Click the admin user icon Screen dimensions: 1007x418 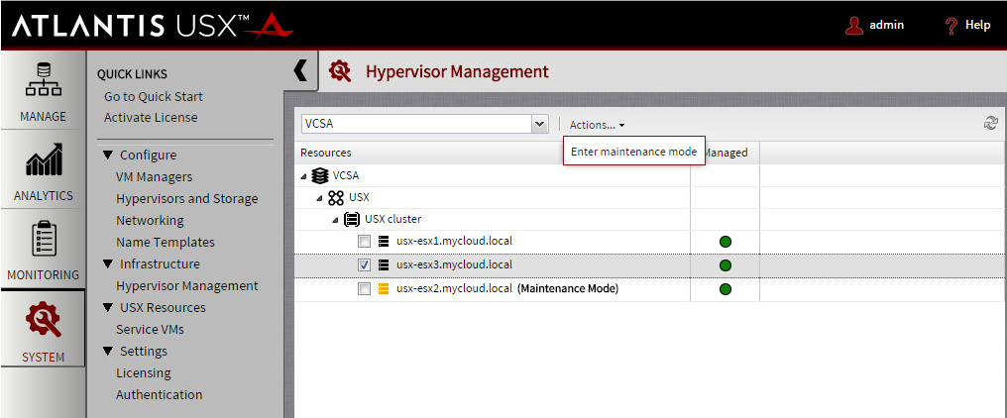pyautogui.click(x=853, y=25)
